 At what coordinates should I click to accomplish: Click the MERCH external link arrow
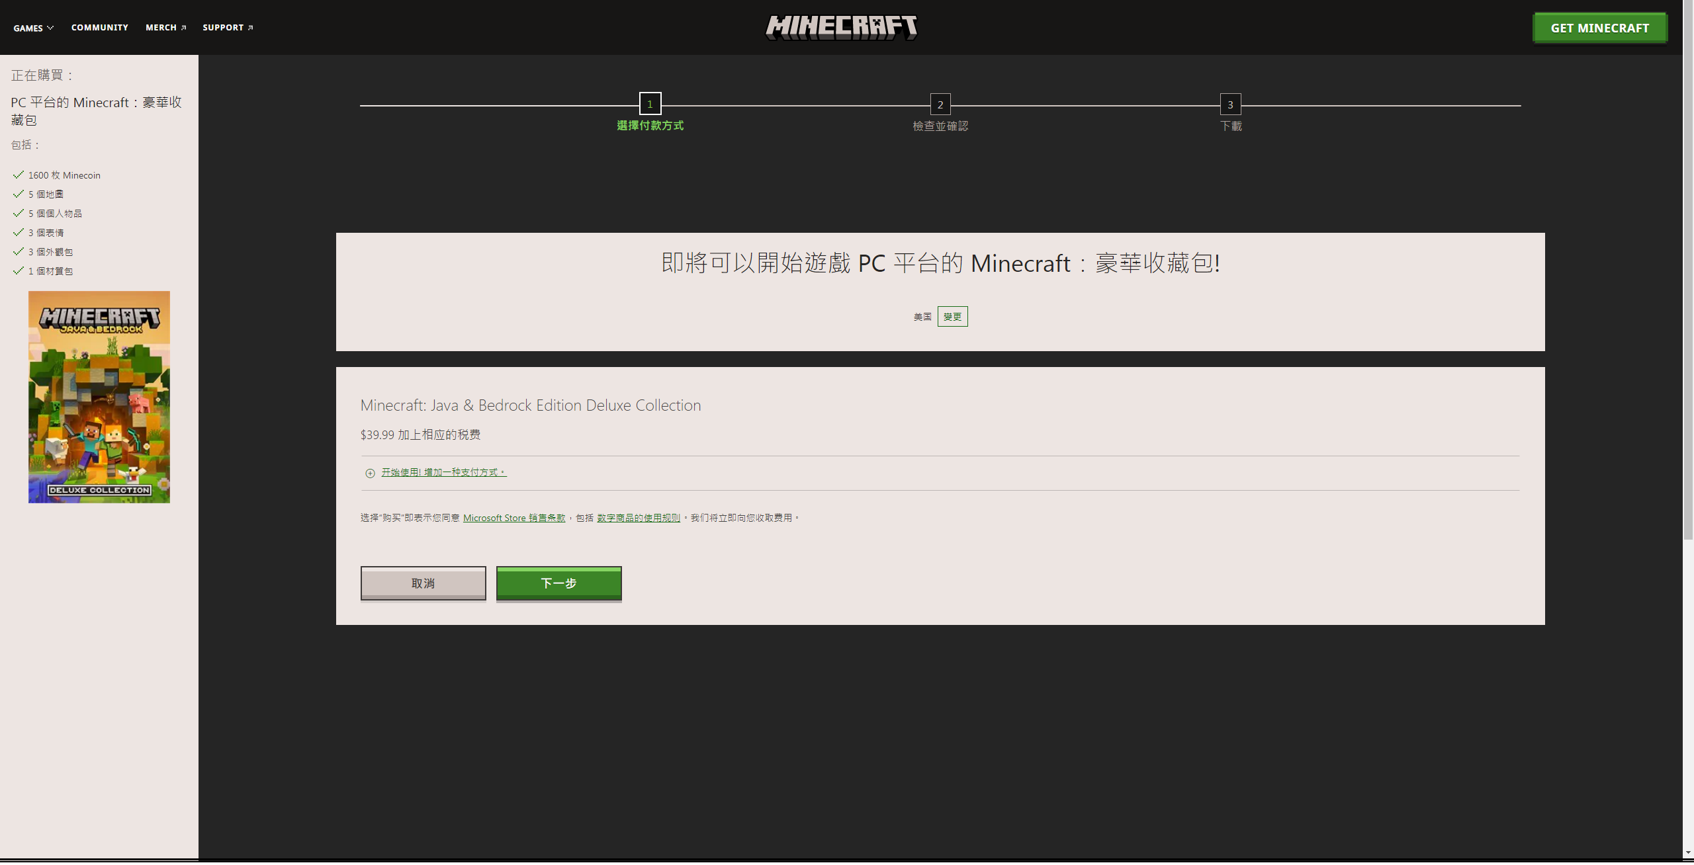pyautogui.click(x=184, y=28)
